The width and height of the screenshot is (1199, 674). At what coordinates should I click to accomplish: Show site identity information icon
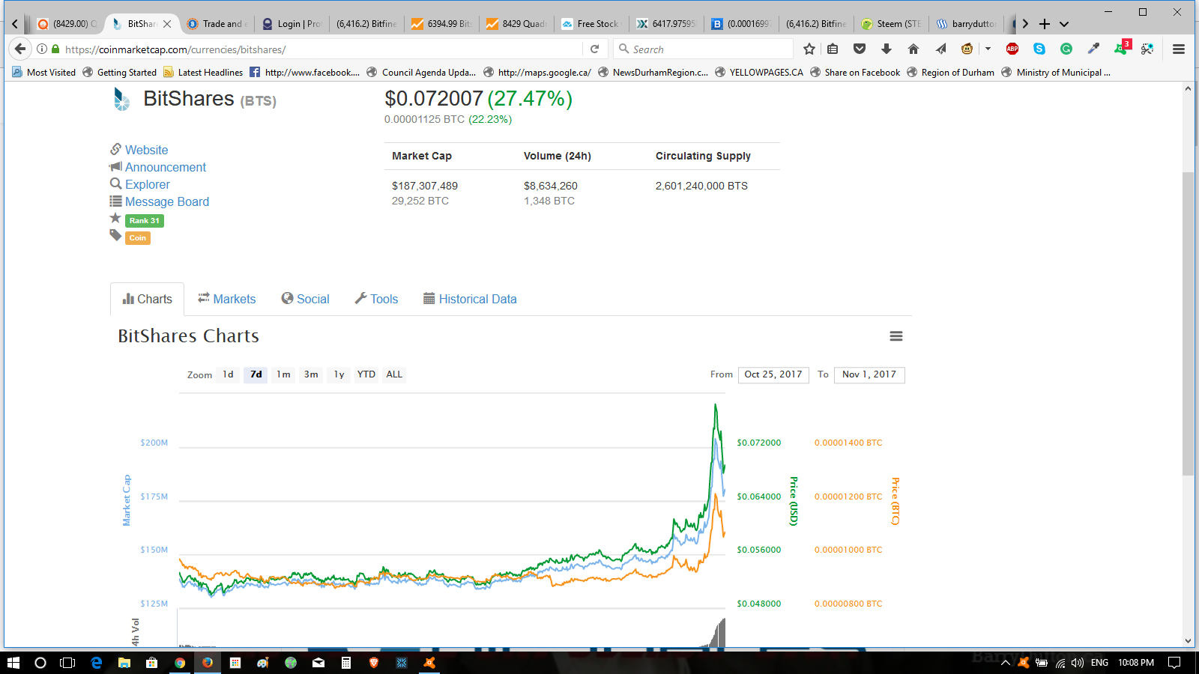(42, 49)
